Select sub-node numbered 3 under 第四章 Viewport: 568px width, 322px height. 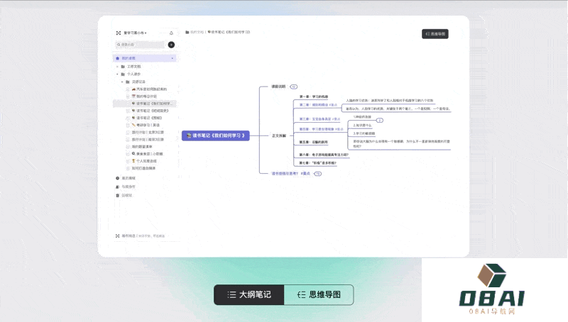[x=364, y=133]
